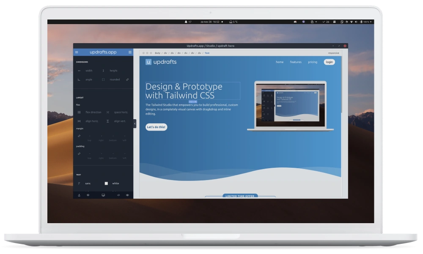Click the wifi icon in system tray
This screenshot has height=254, width=423.
pyautogui.click(x=352, y=22)
